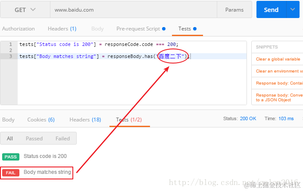303x191 pixels.
Task: Click the FAIL badge for Body matches string
Action: pos(11,173)
